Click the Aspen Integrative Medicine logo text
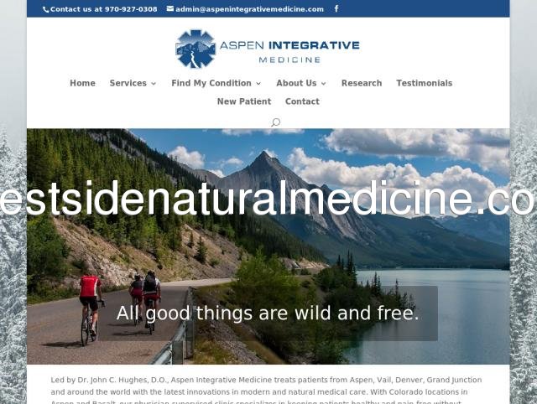 coord(289,51)
